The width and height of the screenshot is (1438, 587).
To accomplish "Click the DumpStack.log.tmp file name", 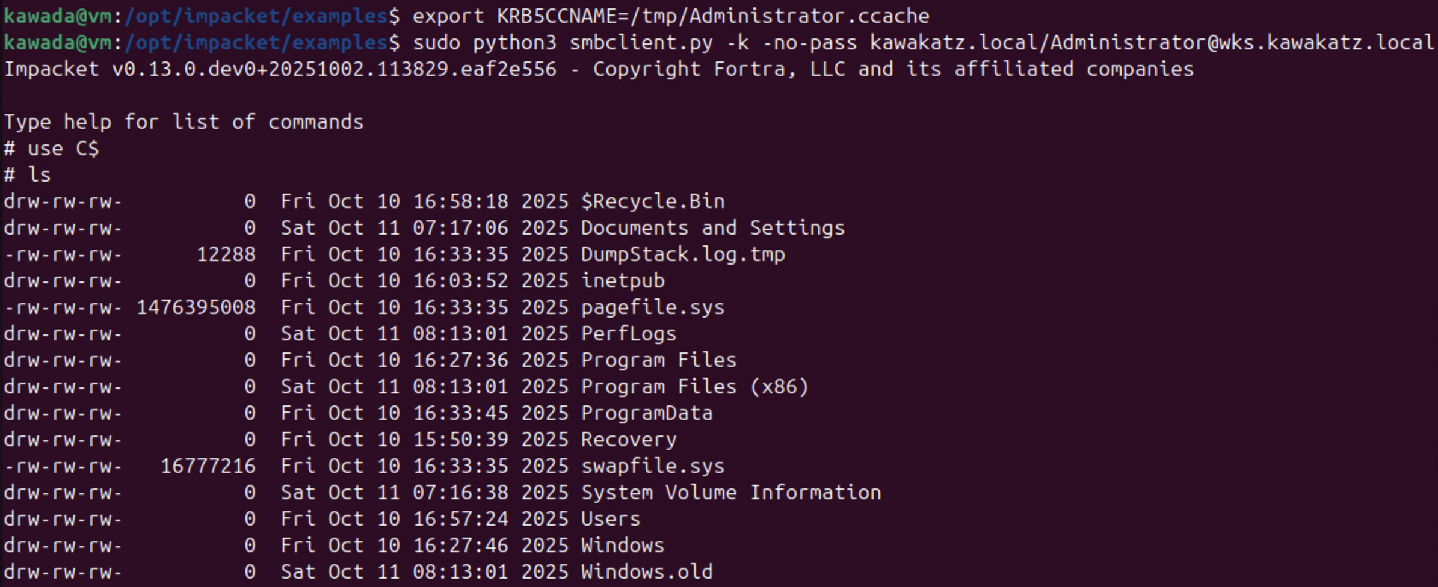I will [x=682, y=254].
